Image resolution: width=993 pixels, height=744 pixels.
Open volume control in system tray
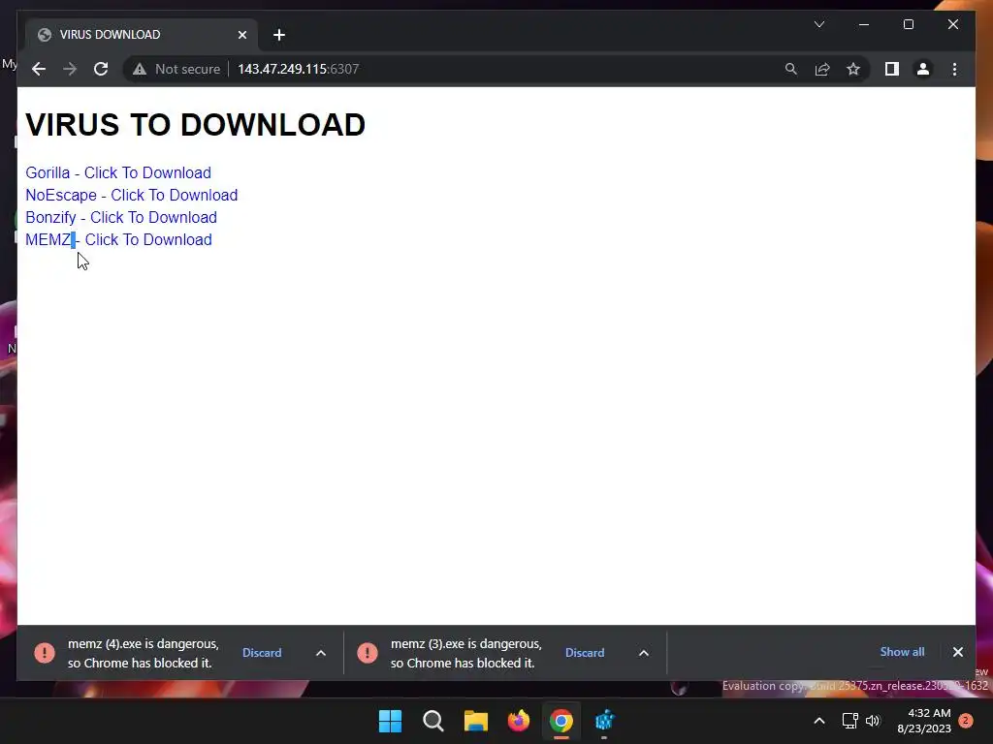tap(873, 721)
